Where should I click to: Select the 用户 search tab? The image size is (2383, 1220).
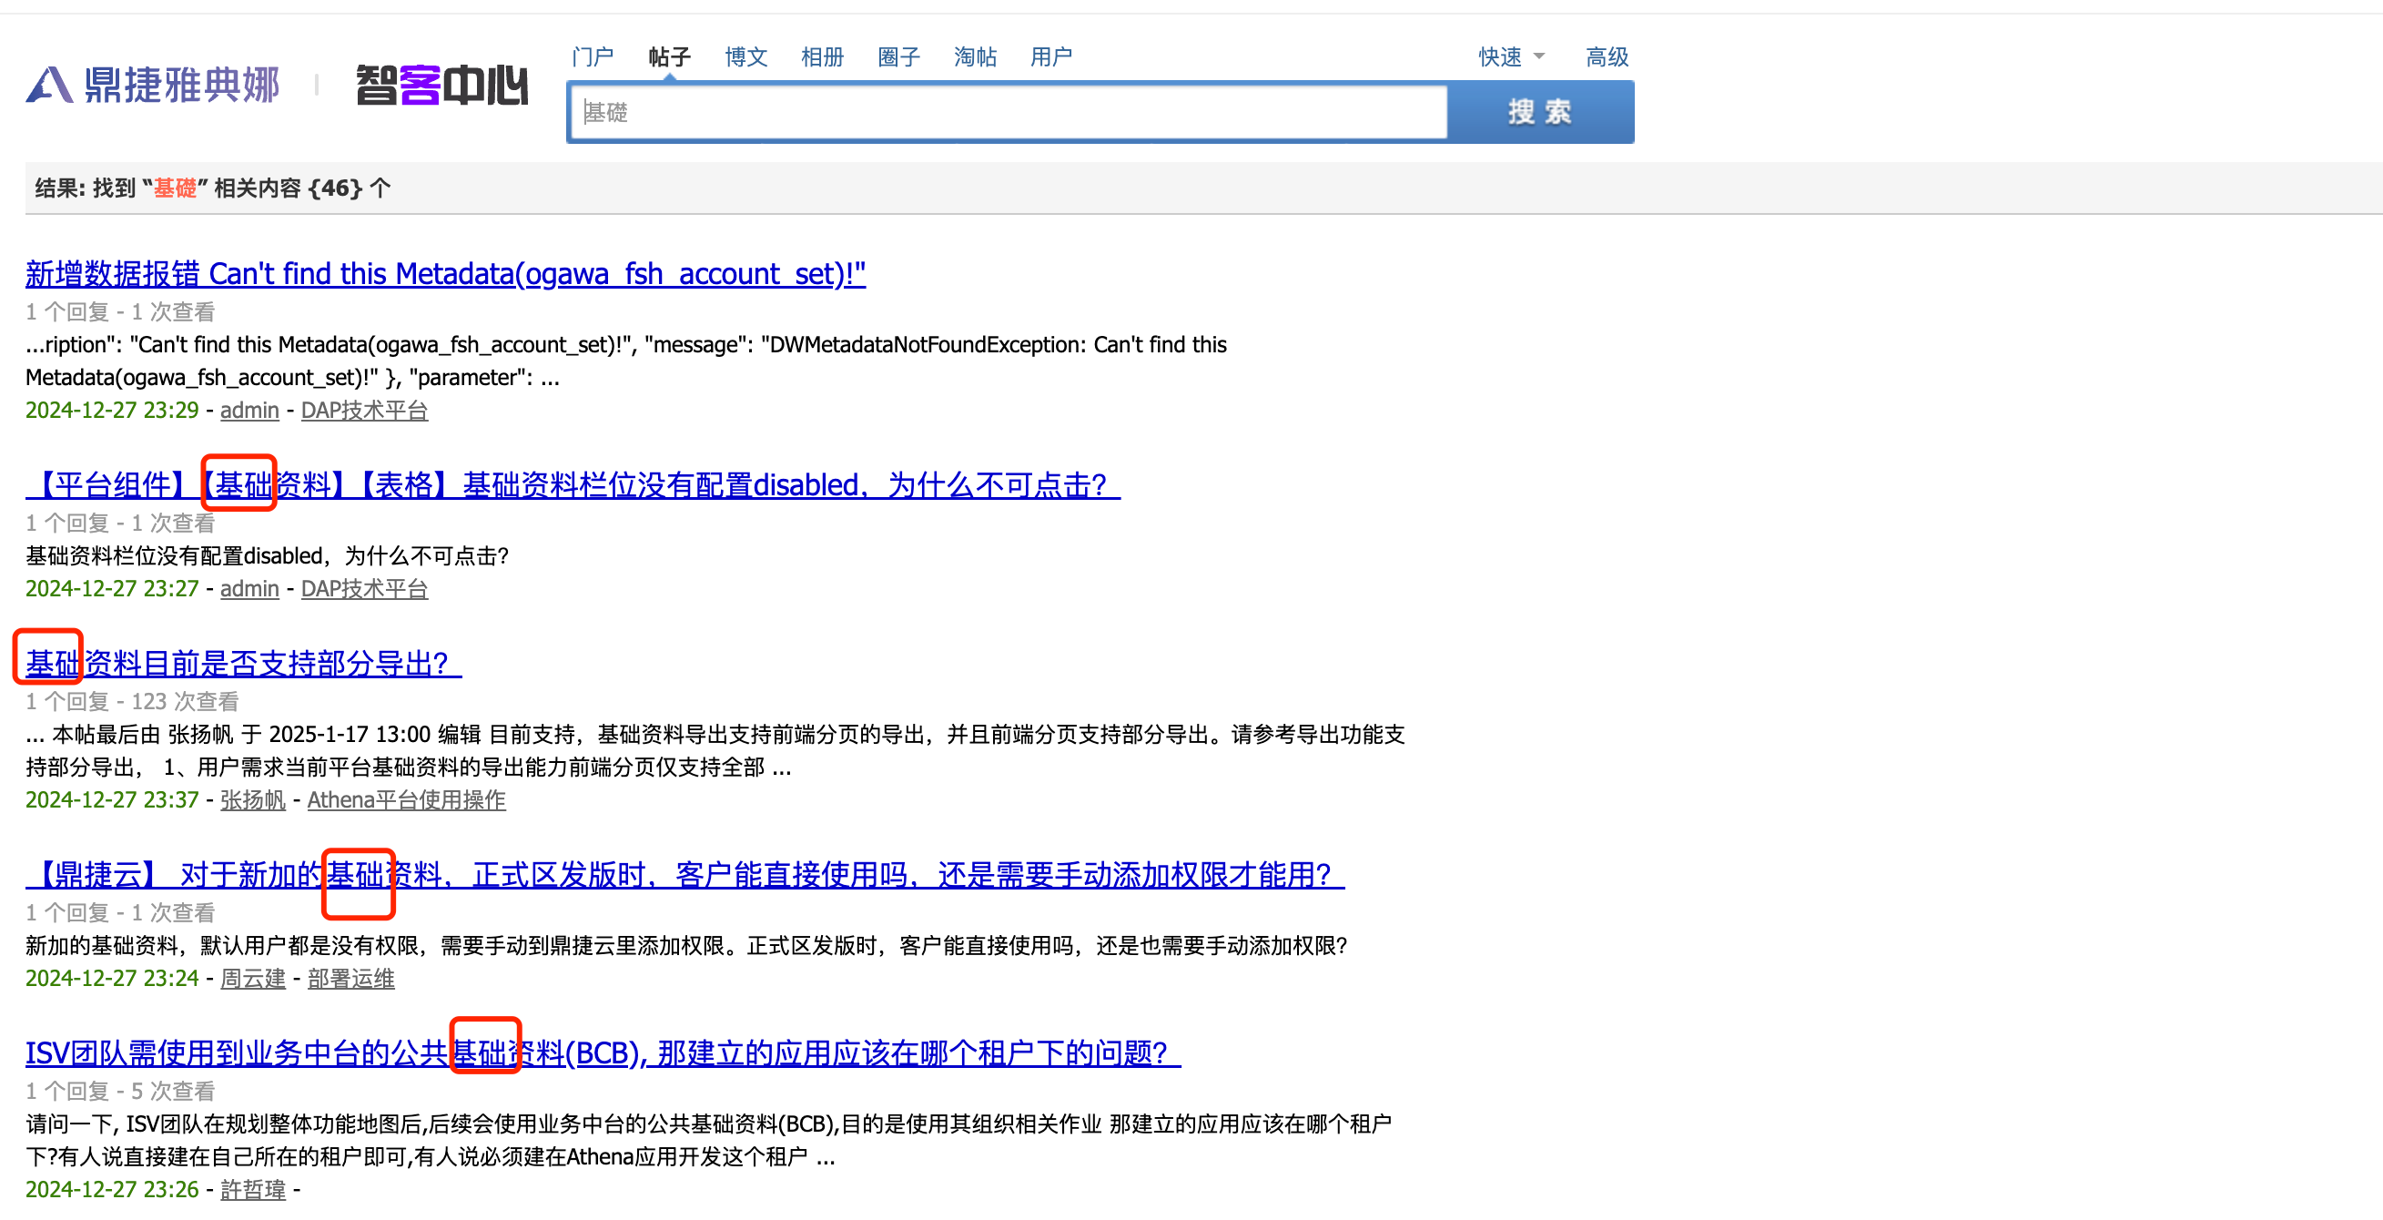pyautogui.click(x=1051, y=57)
